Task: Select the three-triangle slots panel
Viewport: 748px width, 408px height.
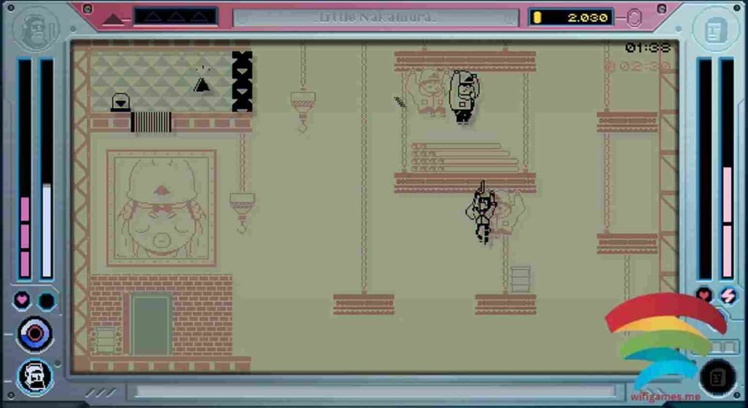Action: pyautogui.click(x=175, y=17)
